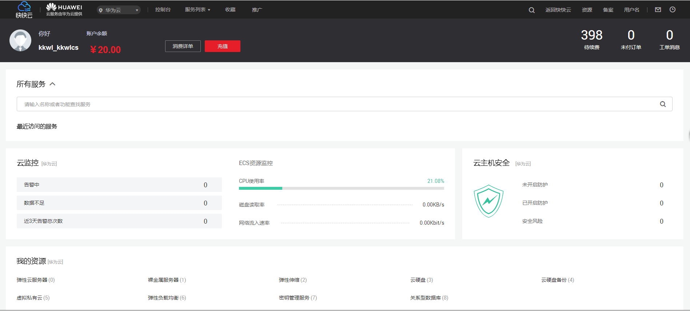The image size is (690, 321).
Task: View the 398 待续费 items
Action: pos(591,40)
